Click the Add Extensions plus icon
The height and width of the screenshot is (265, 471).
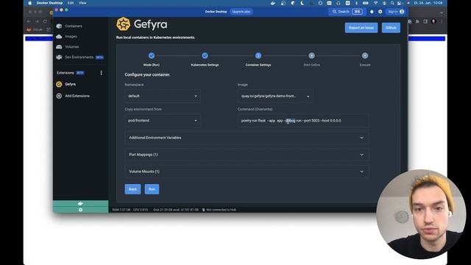coord(59,96)
